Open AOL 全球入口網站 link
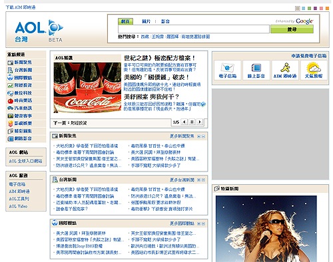Viewport: 333px width, 262px height. coord(25,161)
